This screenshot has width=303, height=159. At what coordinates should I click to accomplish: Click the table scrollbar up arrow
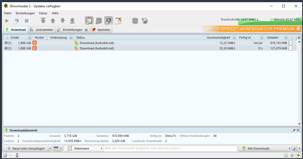point(299,42)
